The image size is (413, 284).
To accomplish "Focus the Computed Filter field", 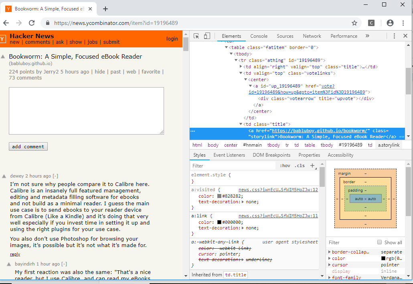I will point(352,242).
